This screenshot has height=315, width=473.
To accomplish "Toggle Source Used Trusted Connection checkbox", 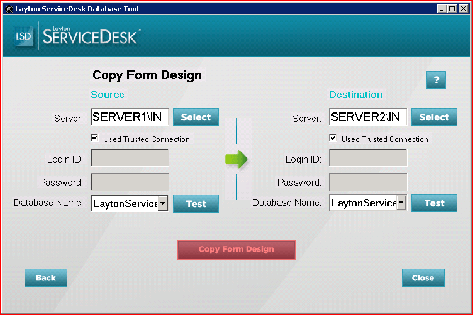I will coord(94,138).
